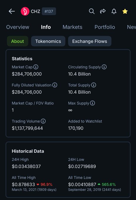The width and height of the screenshot is (136, 200).
Task: Tap the CHZ Chiliz coin logo
Action: click(x=25, y=11)
